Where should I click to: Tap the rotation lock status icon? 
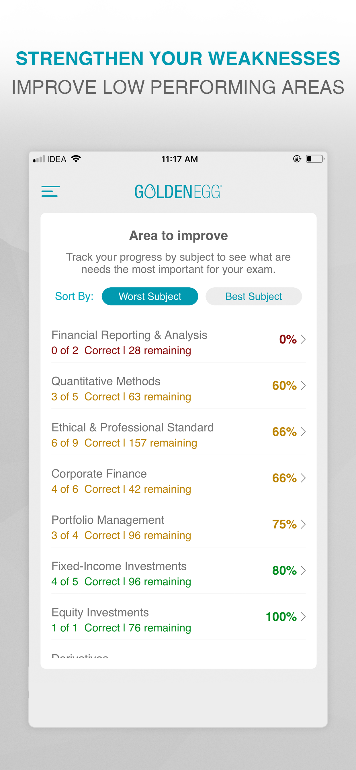pyautogui.click(x=297, y=159)
